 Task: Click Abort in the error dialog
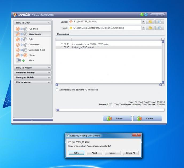(x=95, y=153)
